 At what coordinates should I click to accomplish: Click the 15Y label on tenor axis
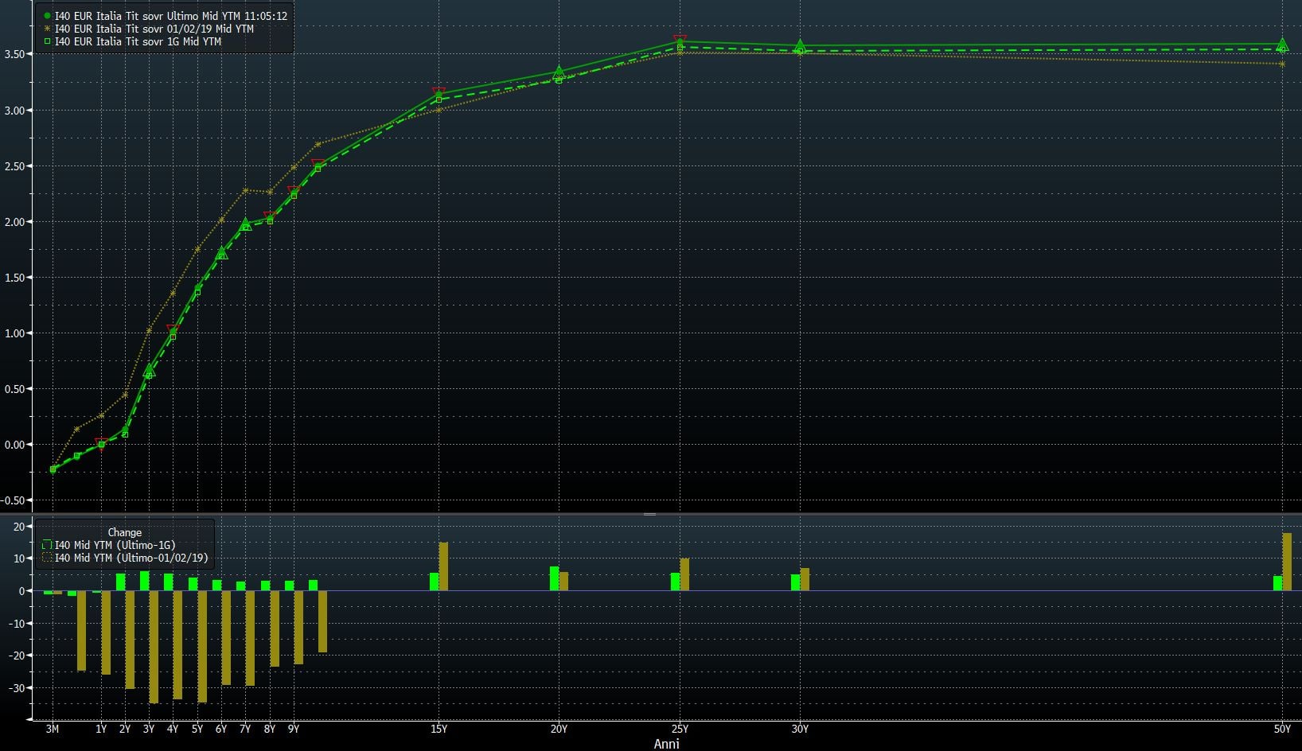pyautogui.click(x=439, y=729)
